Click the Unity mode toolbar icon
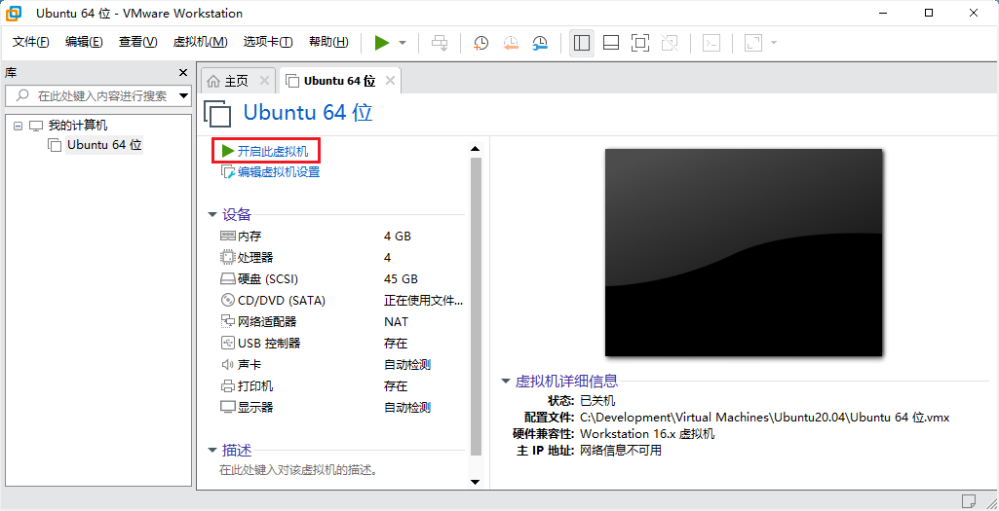 coord(670,43)
